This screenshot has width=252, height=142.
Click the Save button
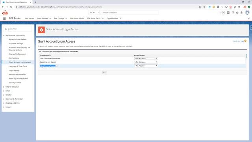coord(104,73)
